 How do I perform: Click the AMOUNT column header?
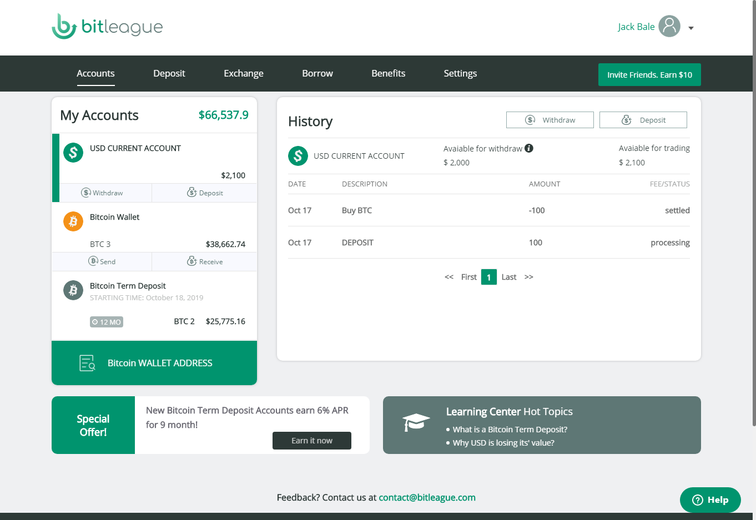[545, 184]
